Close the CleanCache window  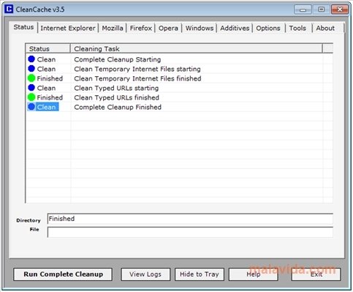coord(340,10)
